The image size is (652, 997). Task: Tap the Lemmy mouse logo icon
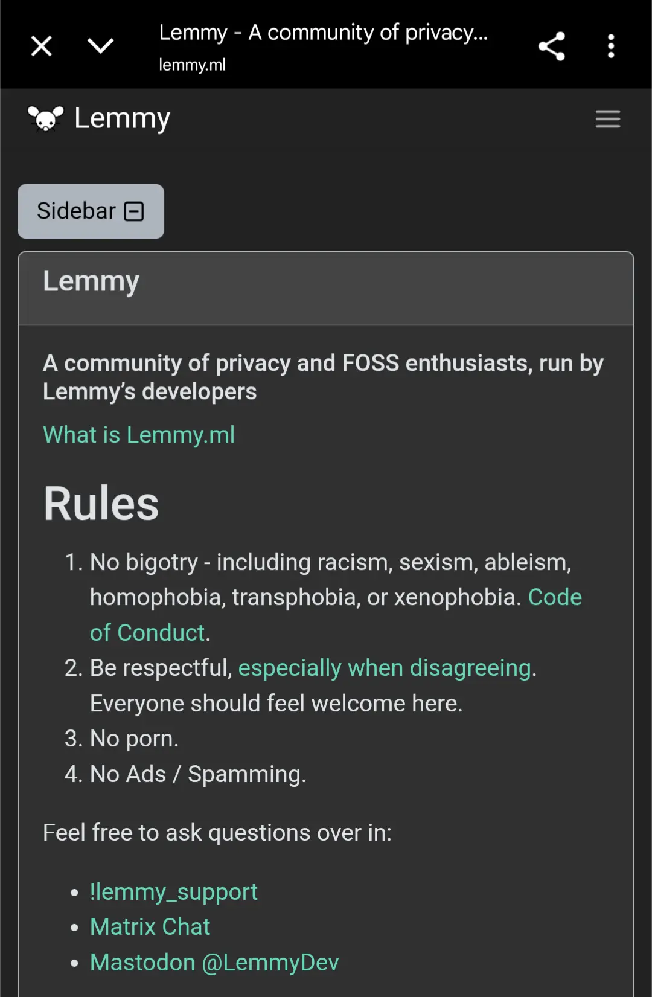coord(46,118)
